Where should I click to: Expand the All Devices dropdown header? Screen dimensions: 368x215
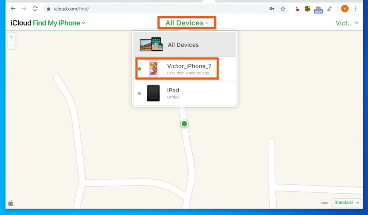tap(187, 23)
